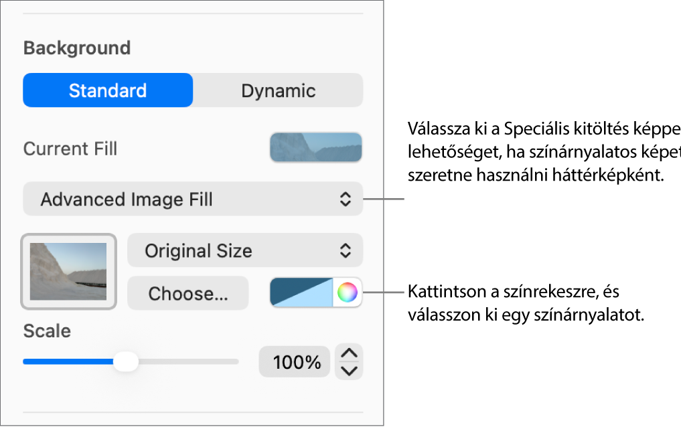Select the Standard background option
681x427 pixels.
click(x=108, y=90)
